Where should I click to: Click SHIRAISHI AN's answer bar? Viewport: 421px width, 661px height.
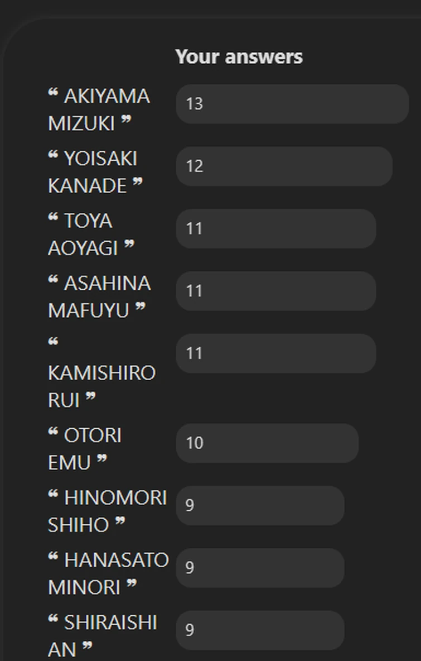(260, 630)
